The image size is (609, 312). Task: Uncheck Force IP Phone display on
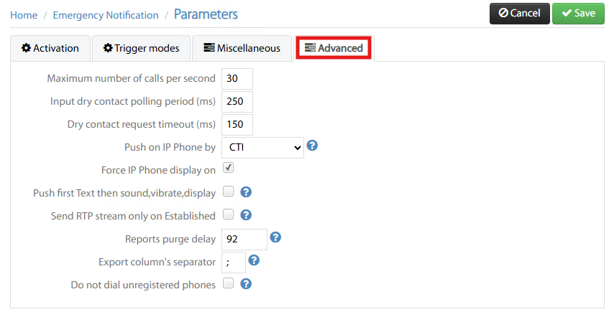(x=228, y=168)
